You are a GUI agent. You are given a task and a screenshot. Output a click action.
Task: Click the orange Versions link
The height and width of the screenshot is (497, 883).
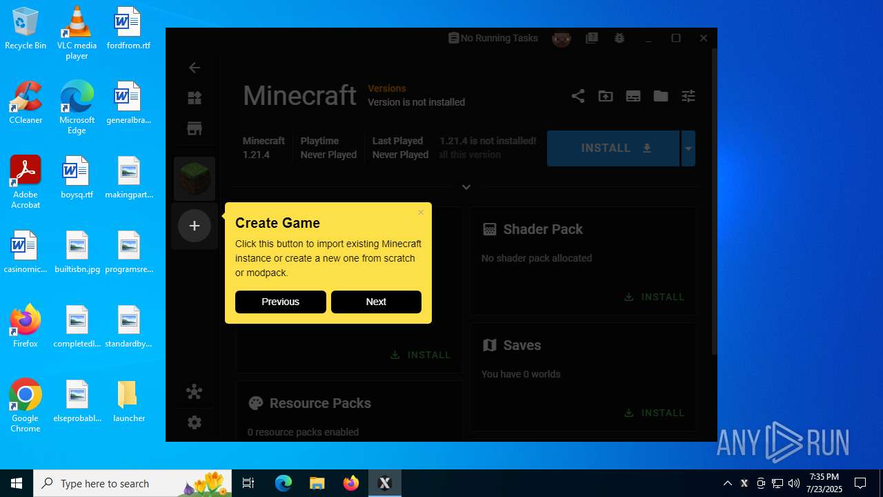pos(387,88)
